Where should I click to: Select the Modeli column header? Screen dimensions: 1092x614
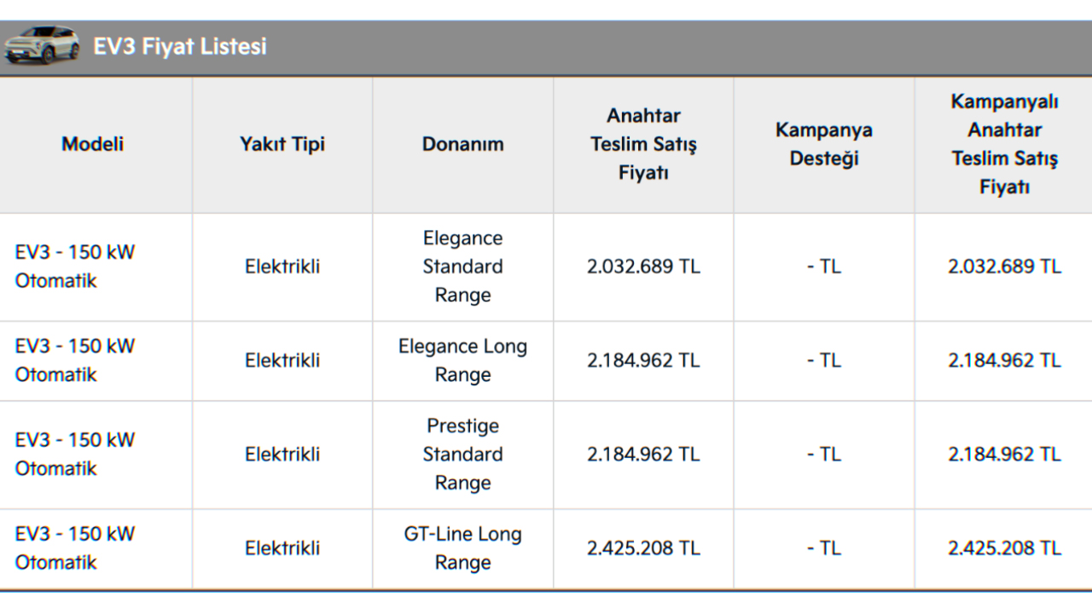coord(93,144)
